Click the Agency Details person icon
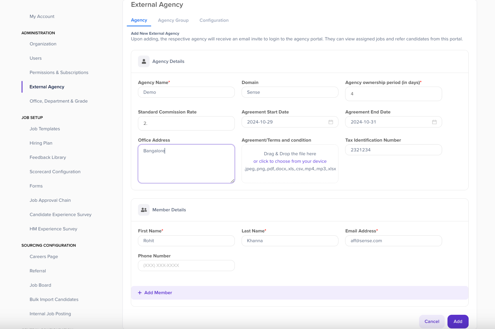The height and width of the screenshot is (329, 495). click(144, 61)
